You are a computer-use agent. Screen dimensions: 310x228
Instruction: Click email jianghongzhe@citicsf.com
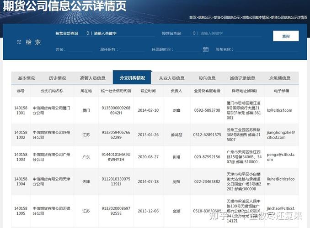pyautogui.click(x=281, y=135)
